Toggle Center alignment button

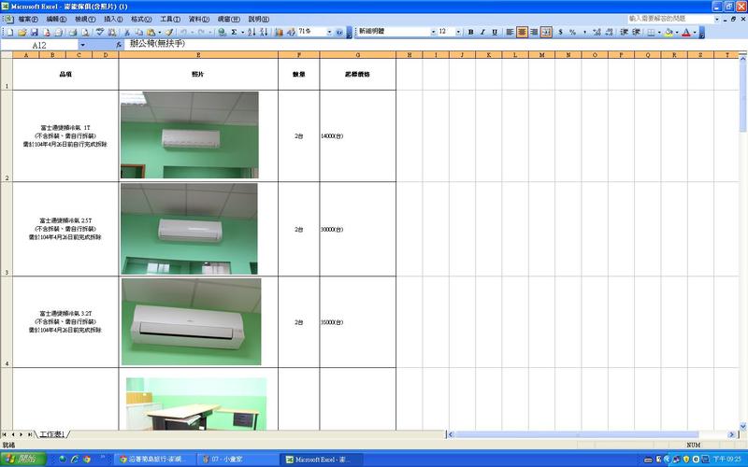(x=522, y=32)
